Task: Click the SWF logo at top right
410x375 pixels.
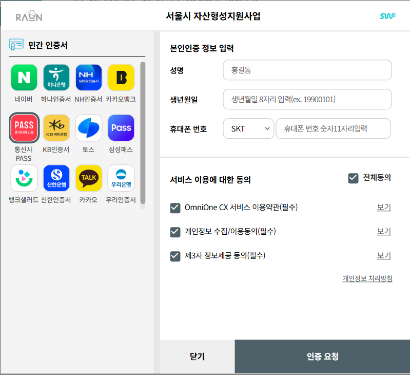Action: tap(387, 16)
